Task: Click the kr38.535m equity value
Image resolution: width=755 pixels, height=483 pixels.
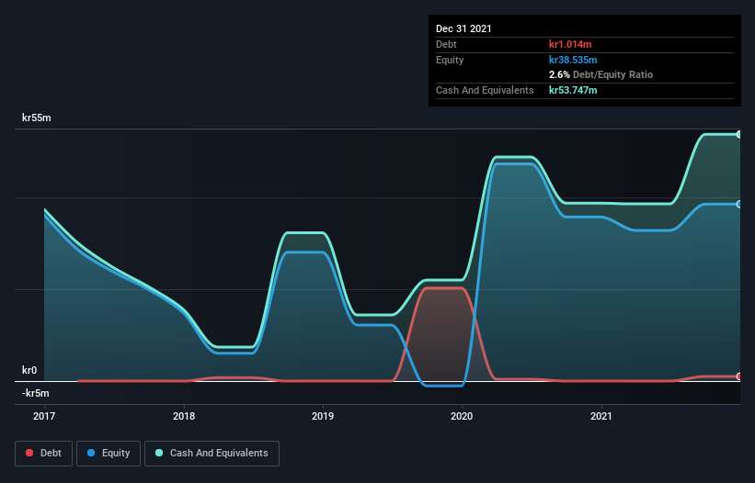Action: pos(573,60)
